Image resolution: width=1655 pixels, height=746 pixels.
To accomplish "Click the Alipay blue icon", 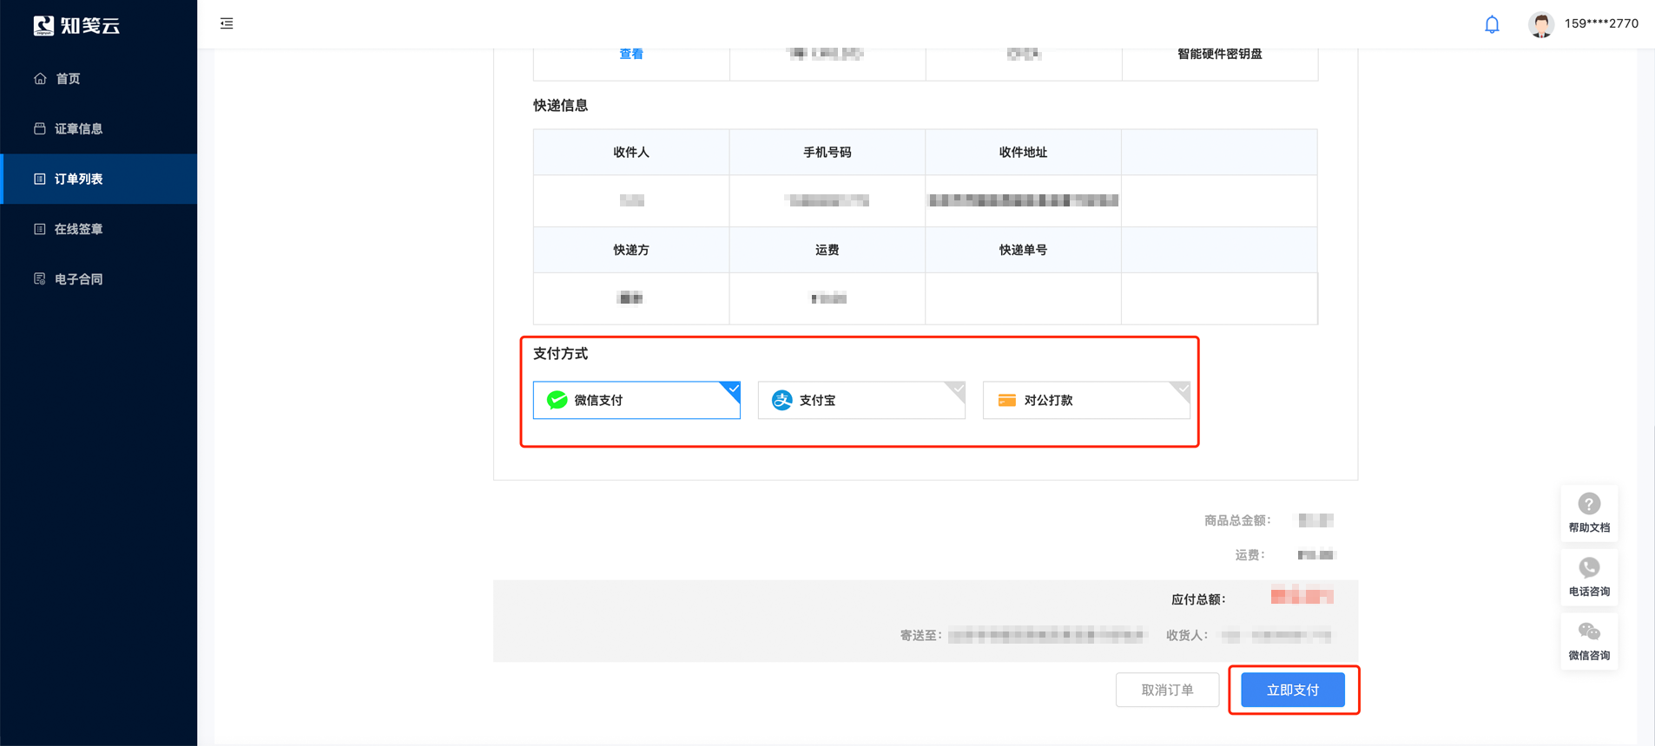I will [782, 400].
